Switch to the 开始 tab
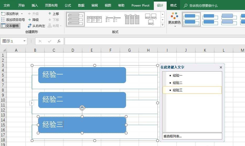The width and height of the screenshot is (245, 146). pos(21,6)
